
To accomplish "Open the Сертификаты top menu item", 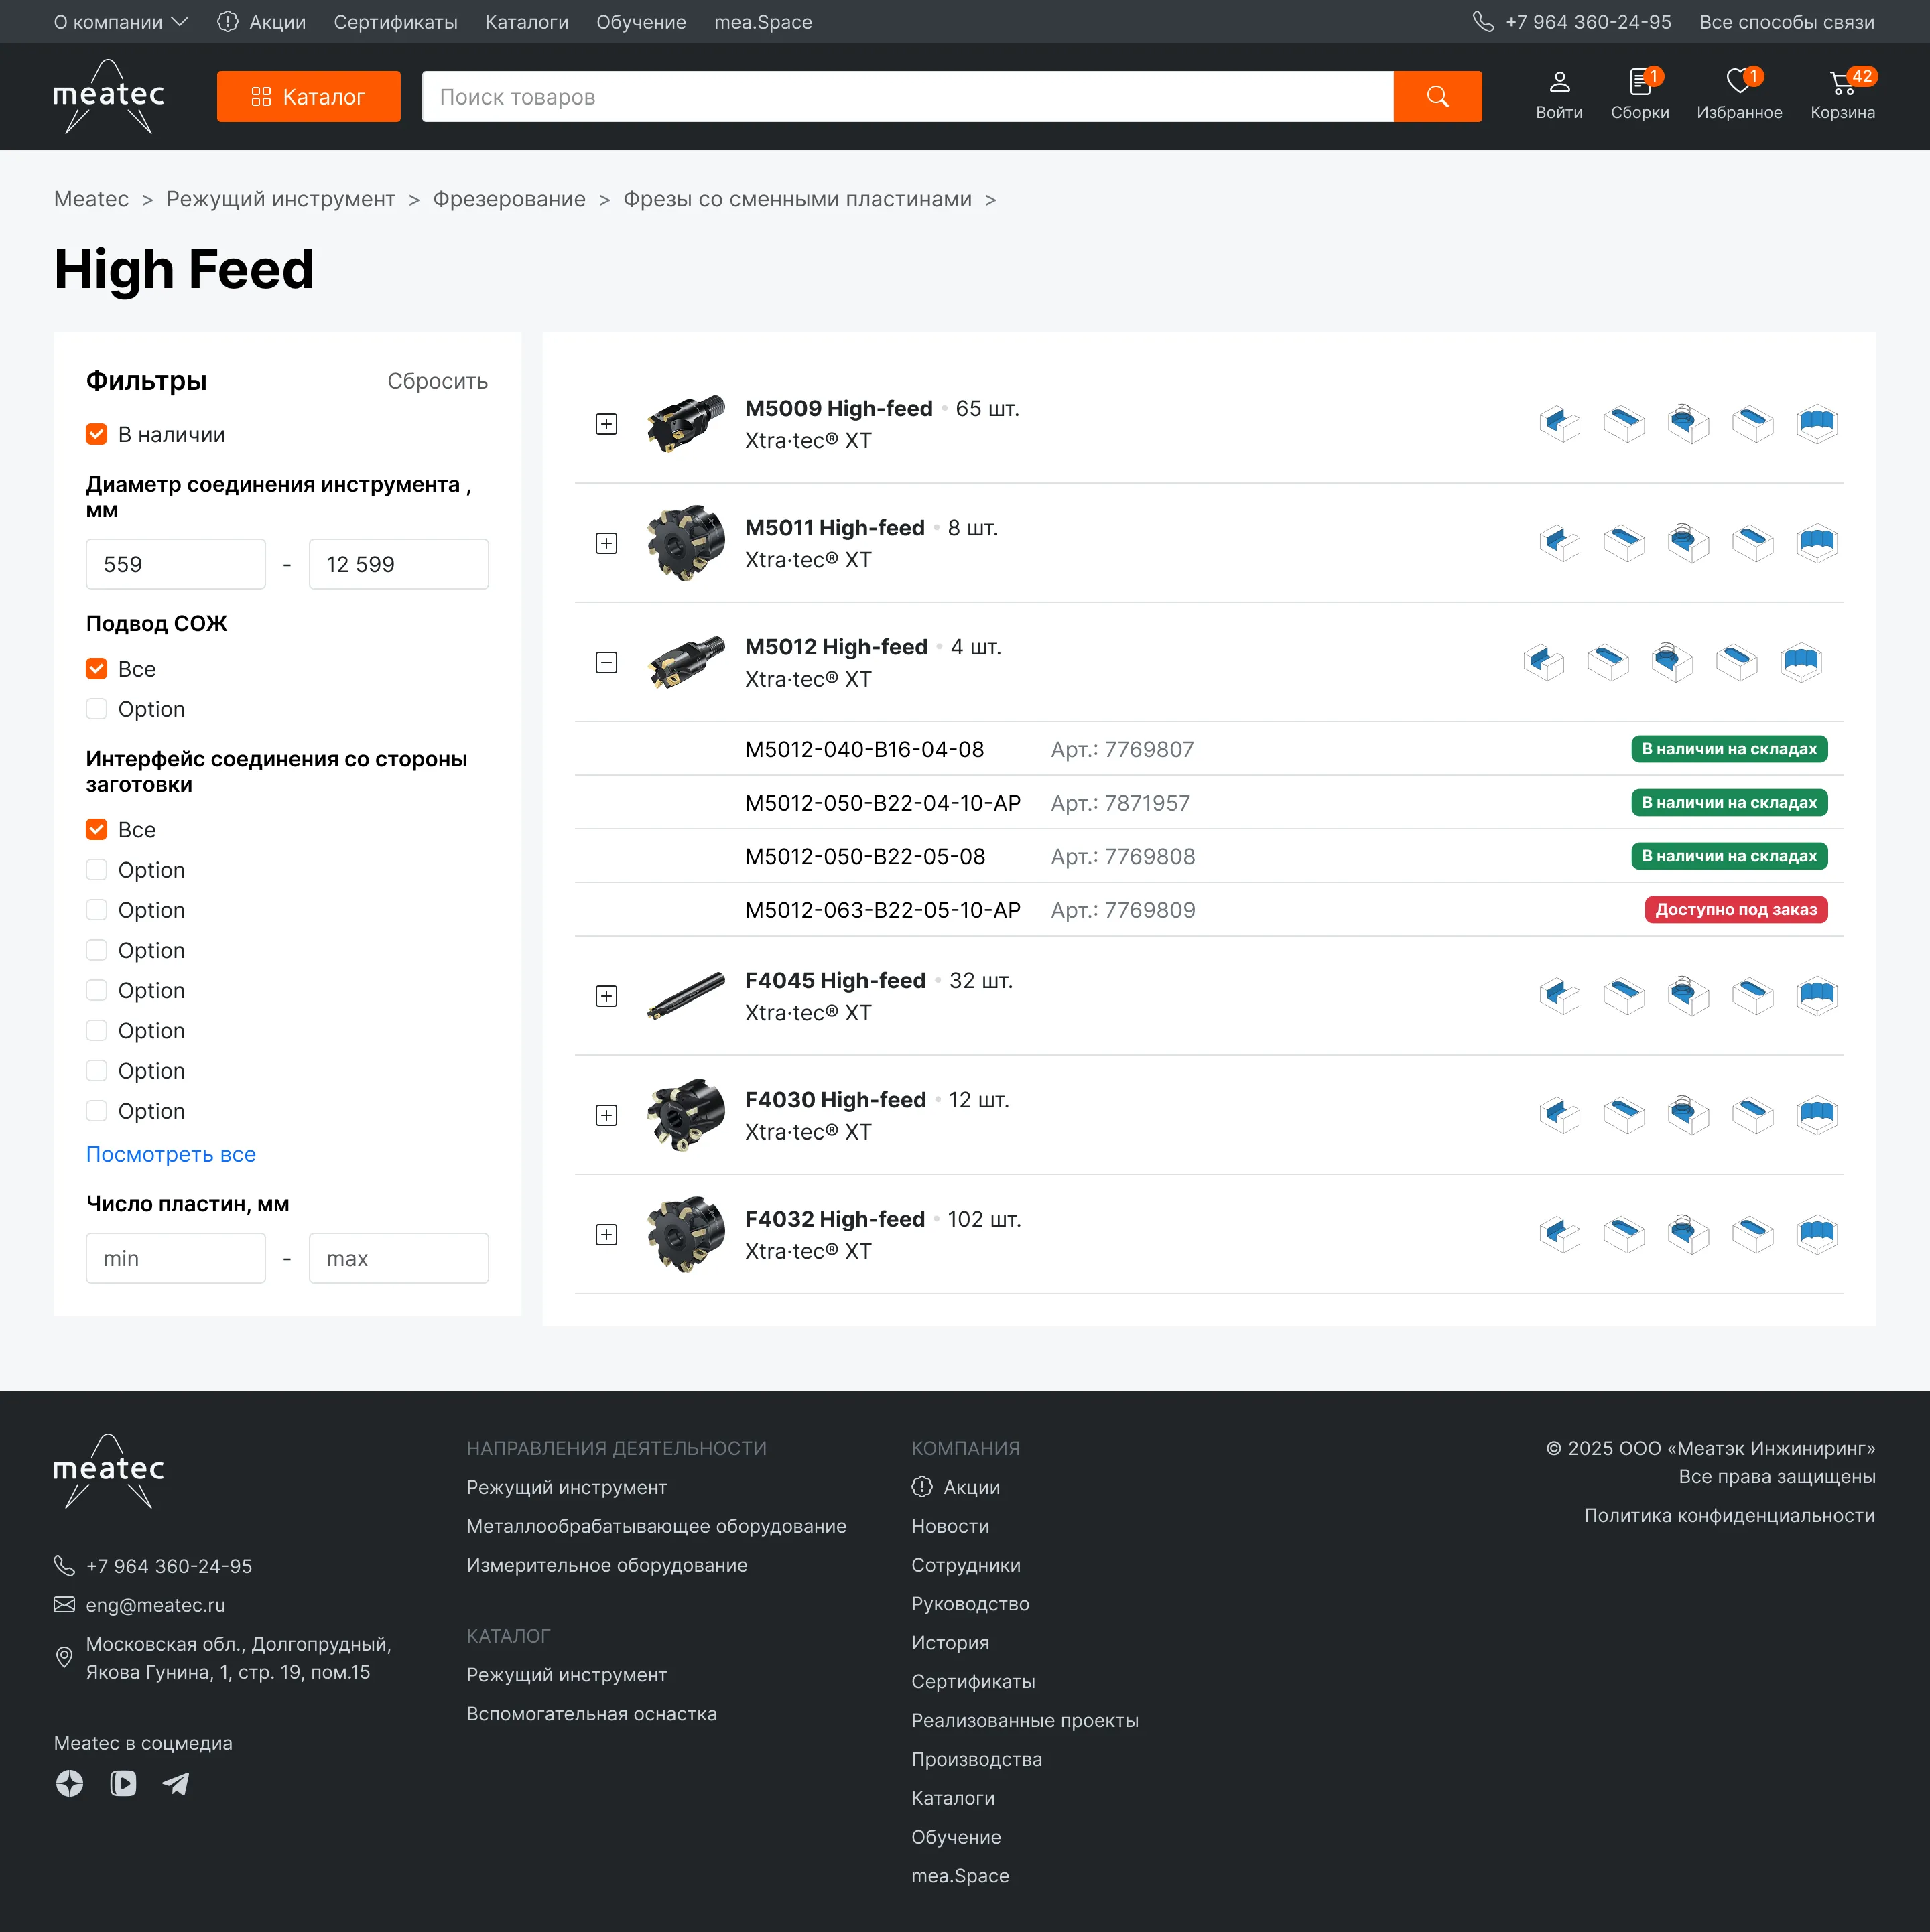I will 395,22.
